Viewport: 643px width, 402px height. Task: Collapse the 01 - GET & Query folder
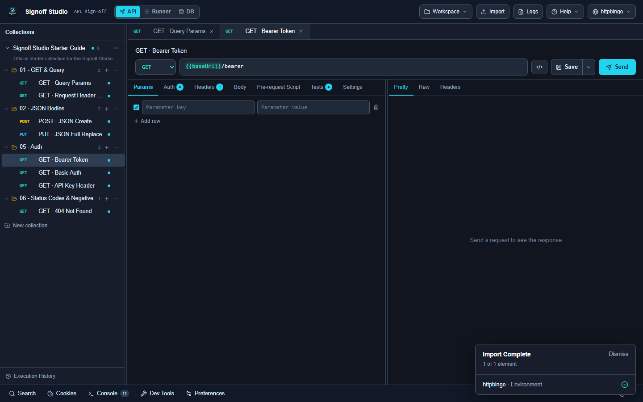tap(6, 70)
